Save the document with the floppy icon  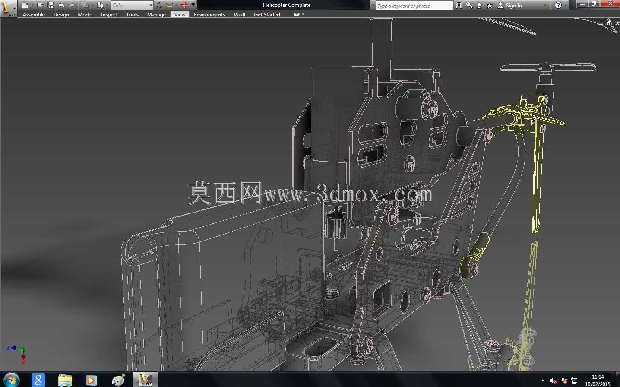click(51, 5)
